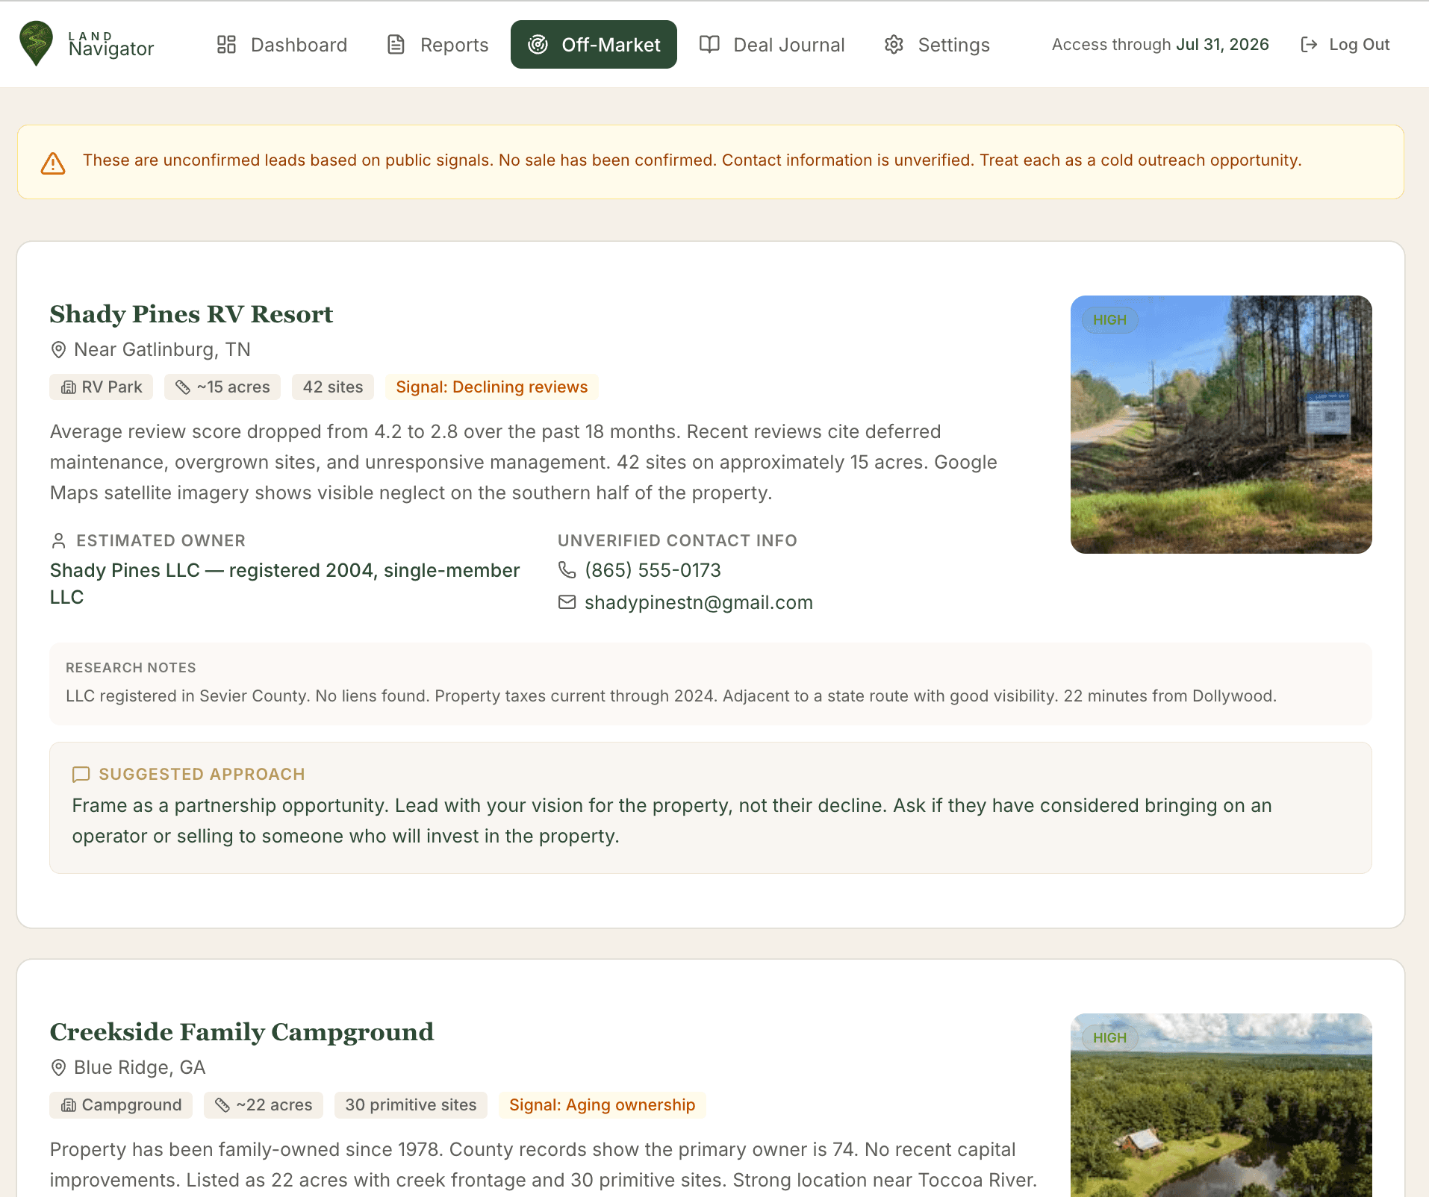
Task: Click the Dashboard grid icon
Action: point(226,45)
